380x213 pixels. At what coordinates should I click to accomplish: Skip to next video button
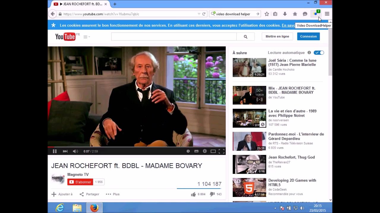(x=65, y=151)
